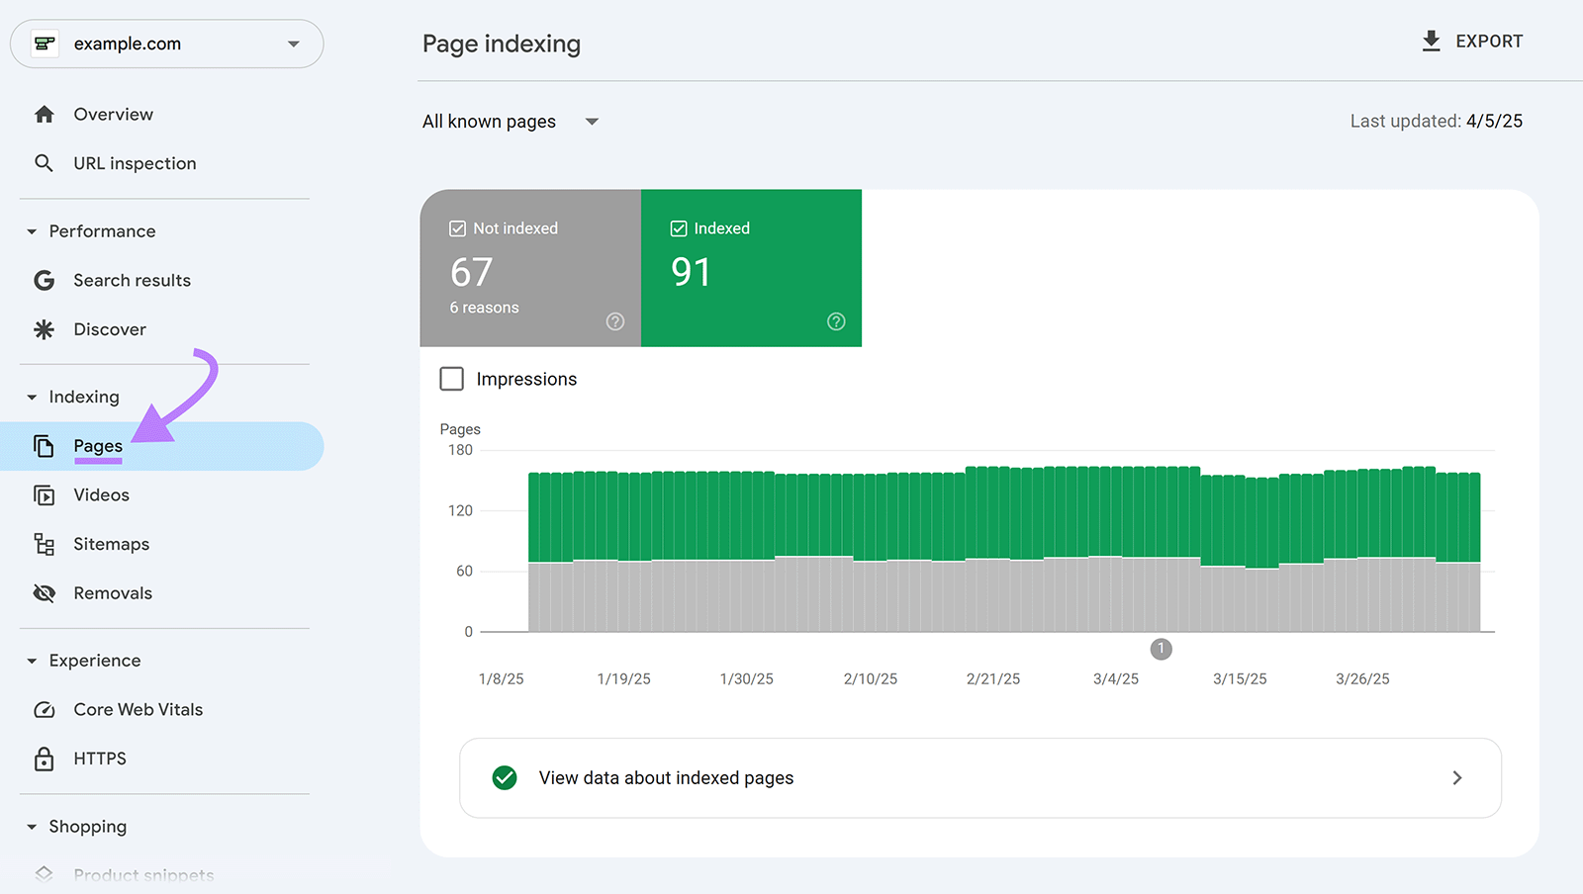The width and height of the screenshot is (1583, 894).
Task: Open the example.com property selector
Action: click(166, 44)
